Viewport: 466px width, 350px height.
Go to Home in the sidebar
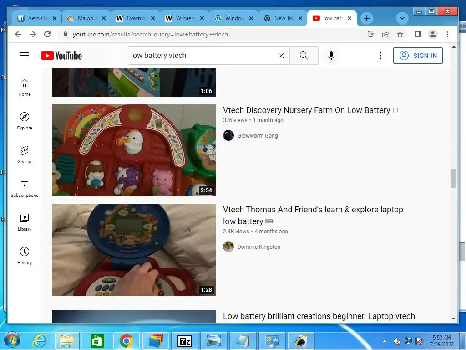tap(25, 87)
